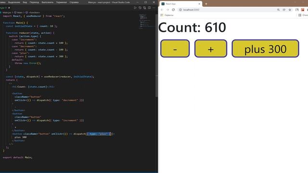Reload the localhost page
The width and height of the screenshot is (308, 173).
[173, 10]
